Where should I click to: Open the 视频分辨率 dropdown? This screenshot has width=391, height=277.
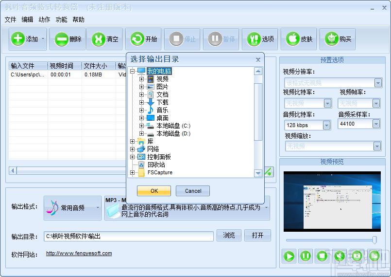tap(378, 83)
